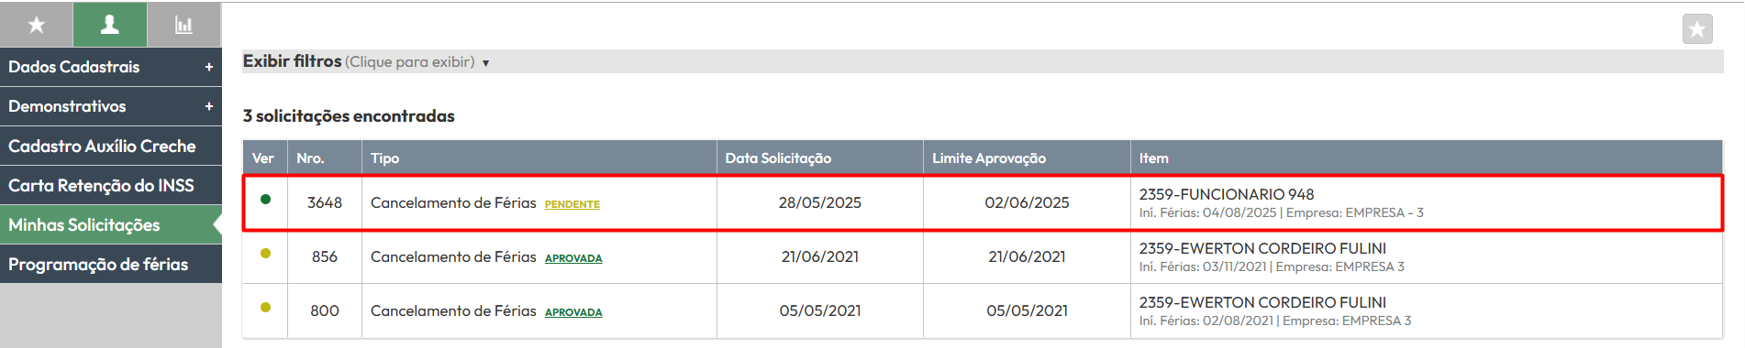
Task: Expand Demonstrativos with plus icon
Action: pyautogui.click(x=209, y=106)
